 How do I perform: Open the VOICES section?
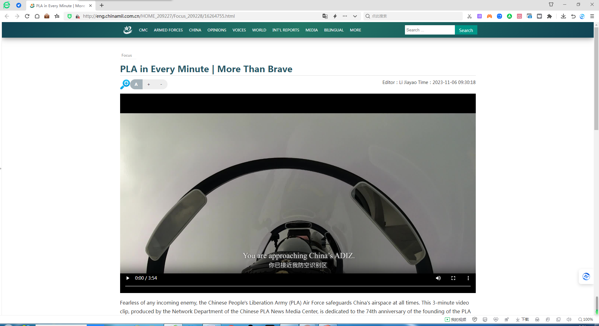(x=239, y=30)
